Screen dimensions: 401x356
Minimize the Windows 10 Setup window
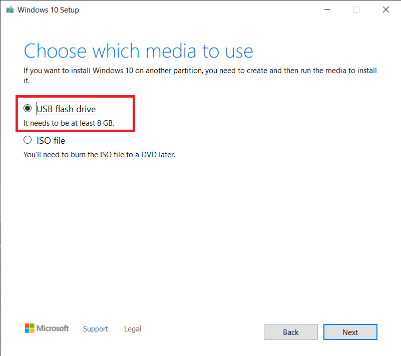(x=327, y=10)
